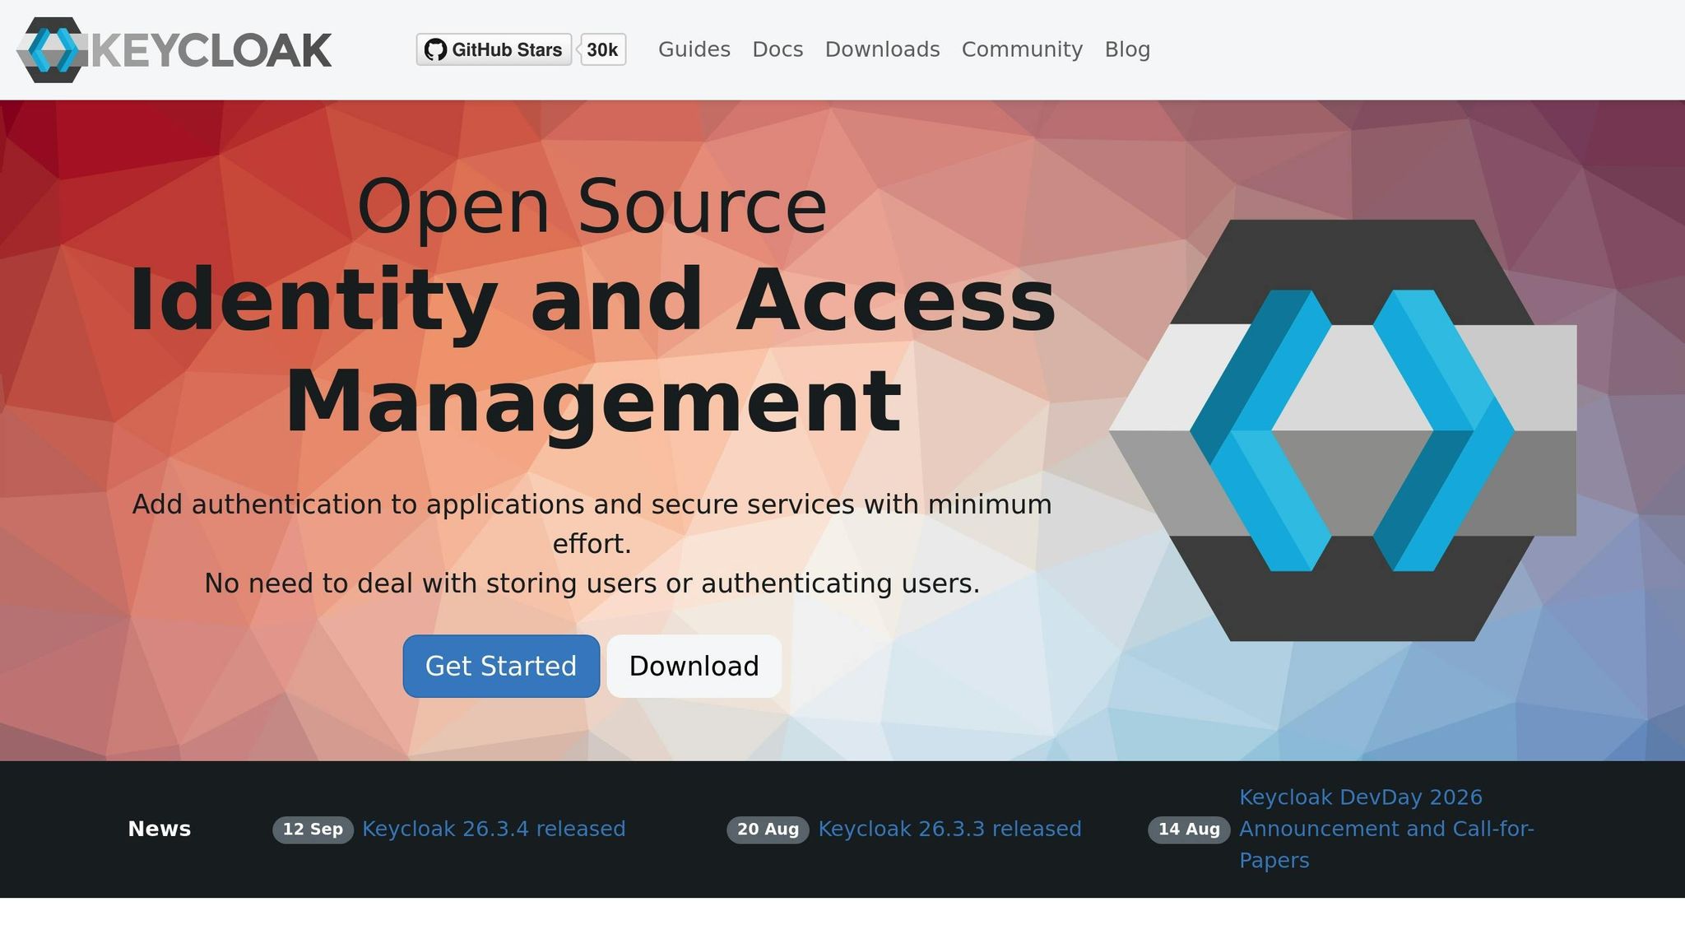The height and width of the screenshot is (948, 1685).
Task: Click the 20 Aug date badge
Action: 768,829
